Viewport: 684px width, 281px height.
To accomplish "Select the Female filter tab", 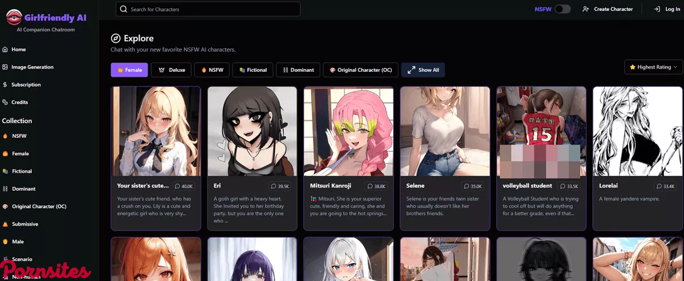I will pos(129,70).
